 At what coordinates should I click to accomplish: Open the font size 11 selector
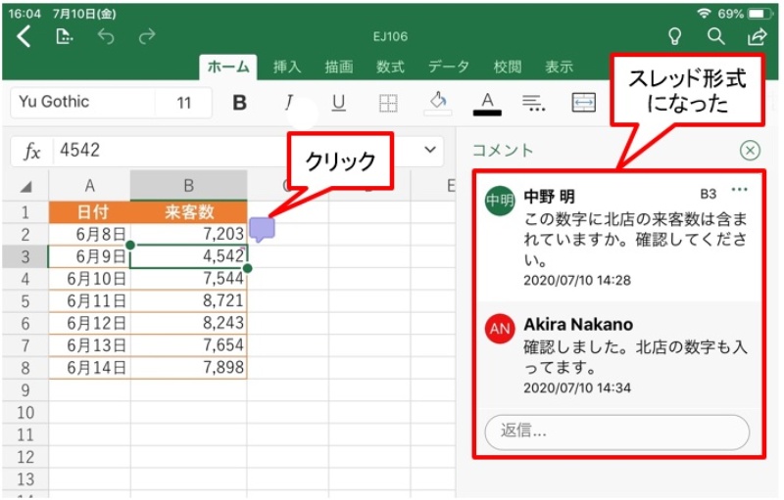tap(184, 103)
